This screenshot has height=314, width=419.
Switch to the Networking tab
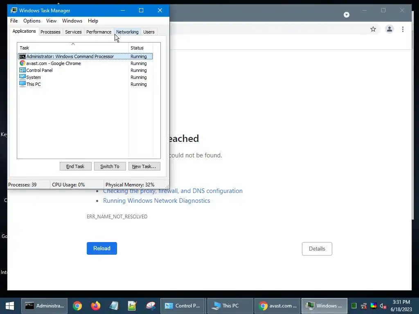127,32
